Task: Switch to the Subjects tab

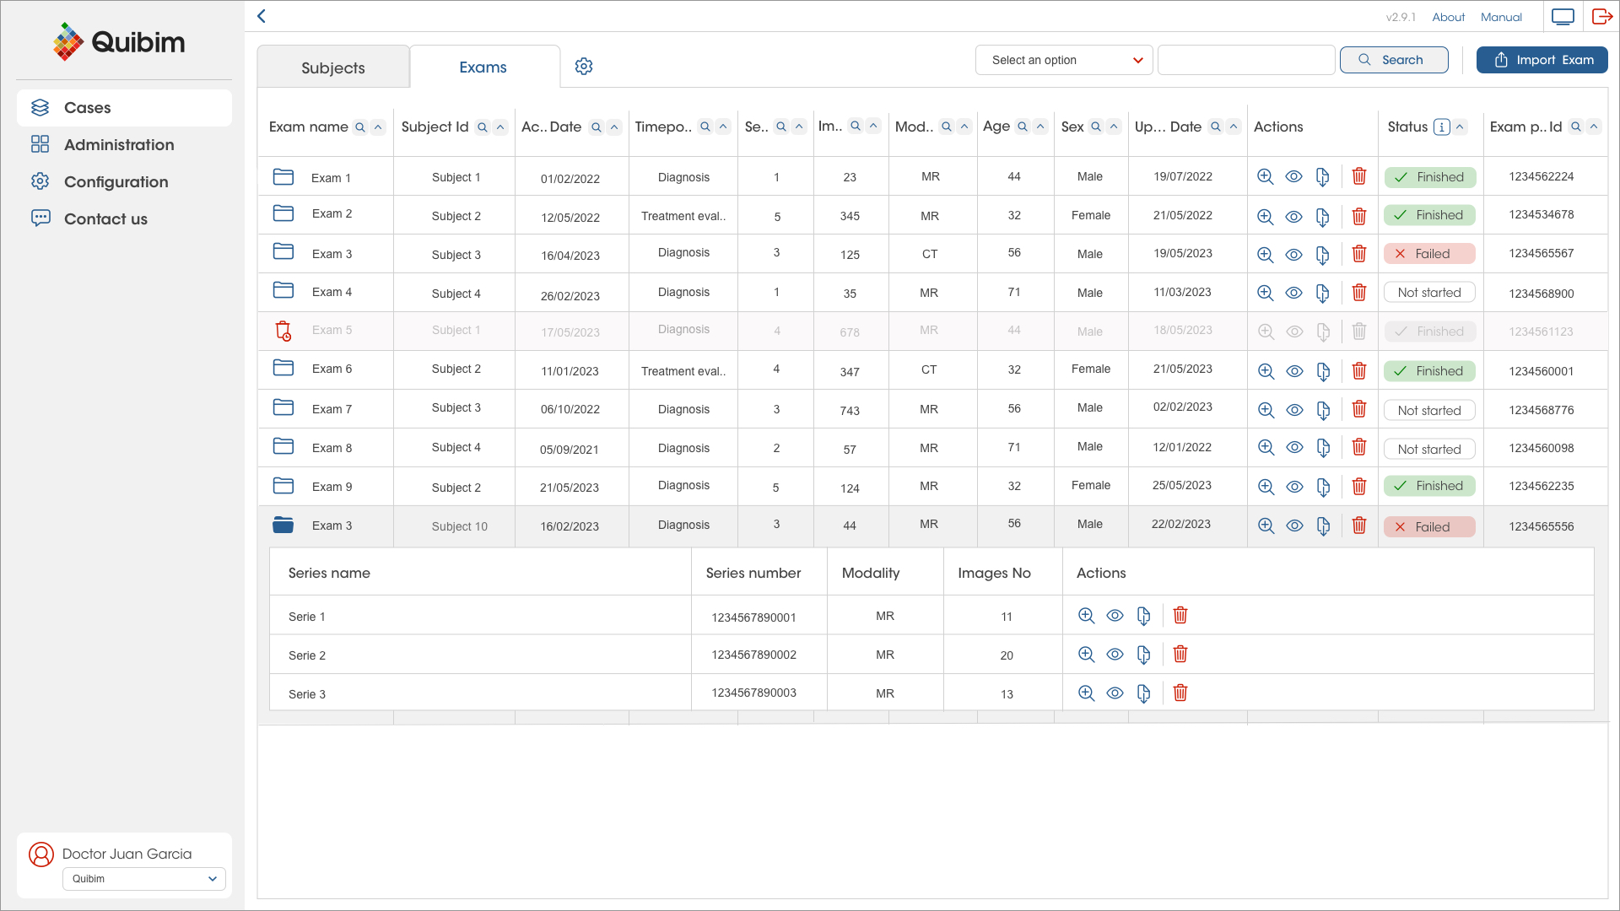Action: tap(332, 67)
